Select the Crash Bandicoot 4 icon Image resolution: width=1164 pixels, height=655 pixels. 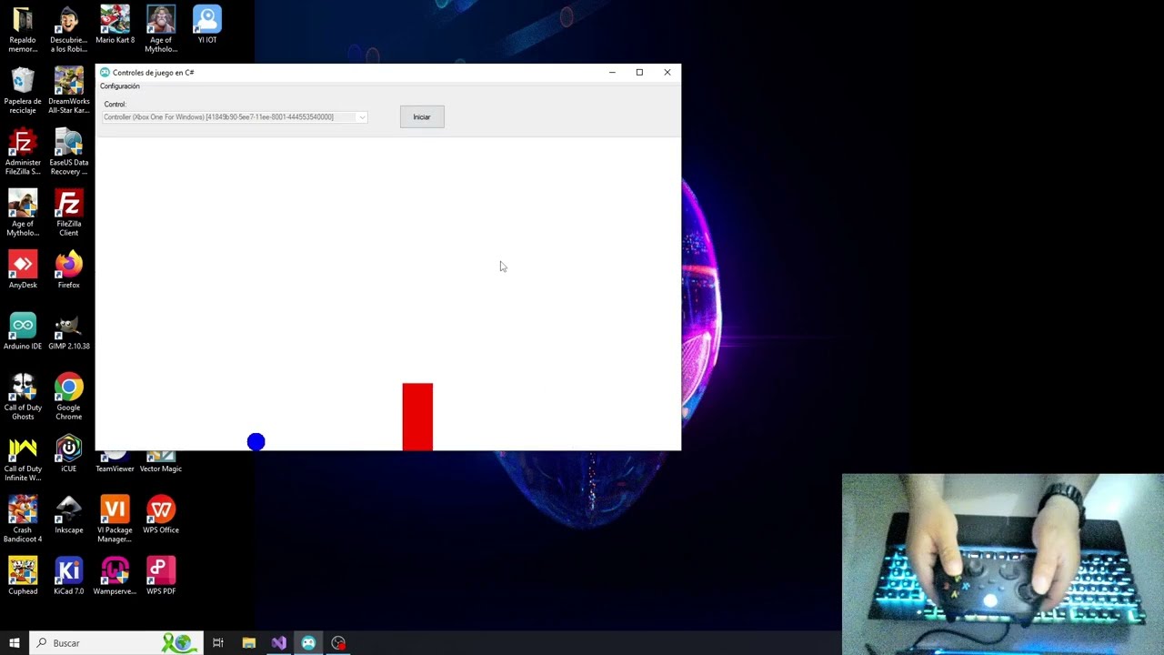23,519
